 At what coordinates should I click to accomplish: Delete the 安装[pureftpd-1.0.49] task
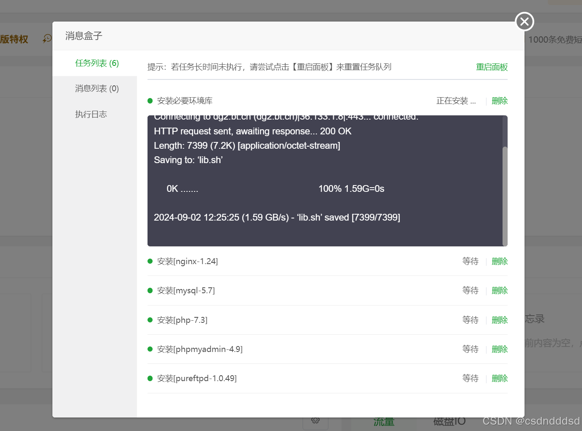click(x=500, y=379)
